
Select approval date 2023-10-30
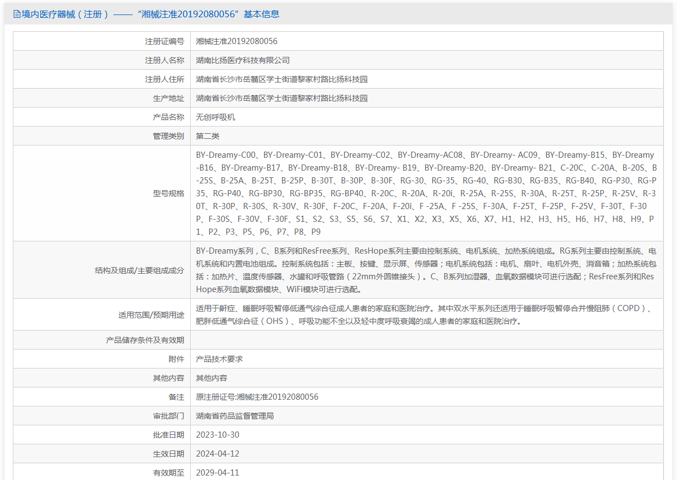[218, 435]
